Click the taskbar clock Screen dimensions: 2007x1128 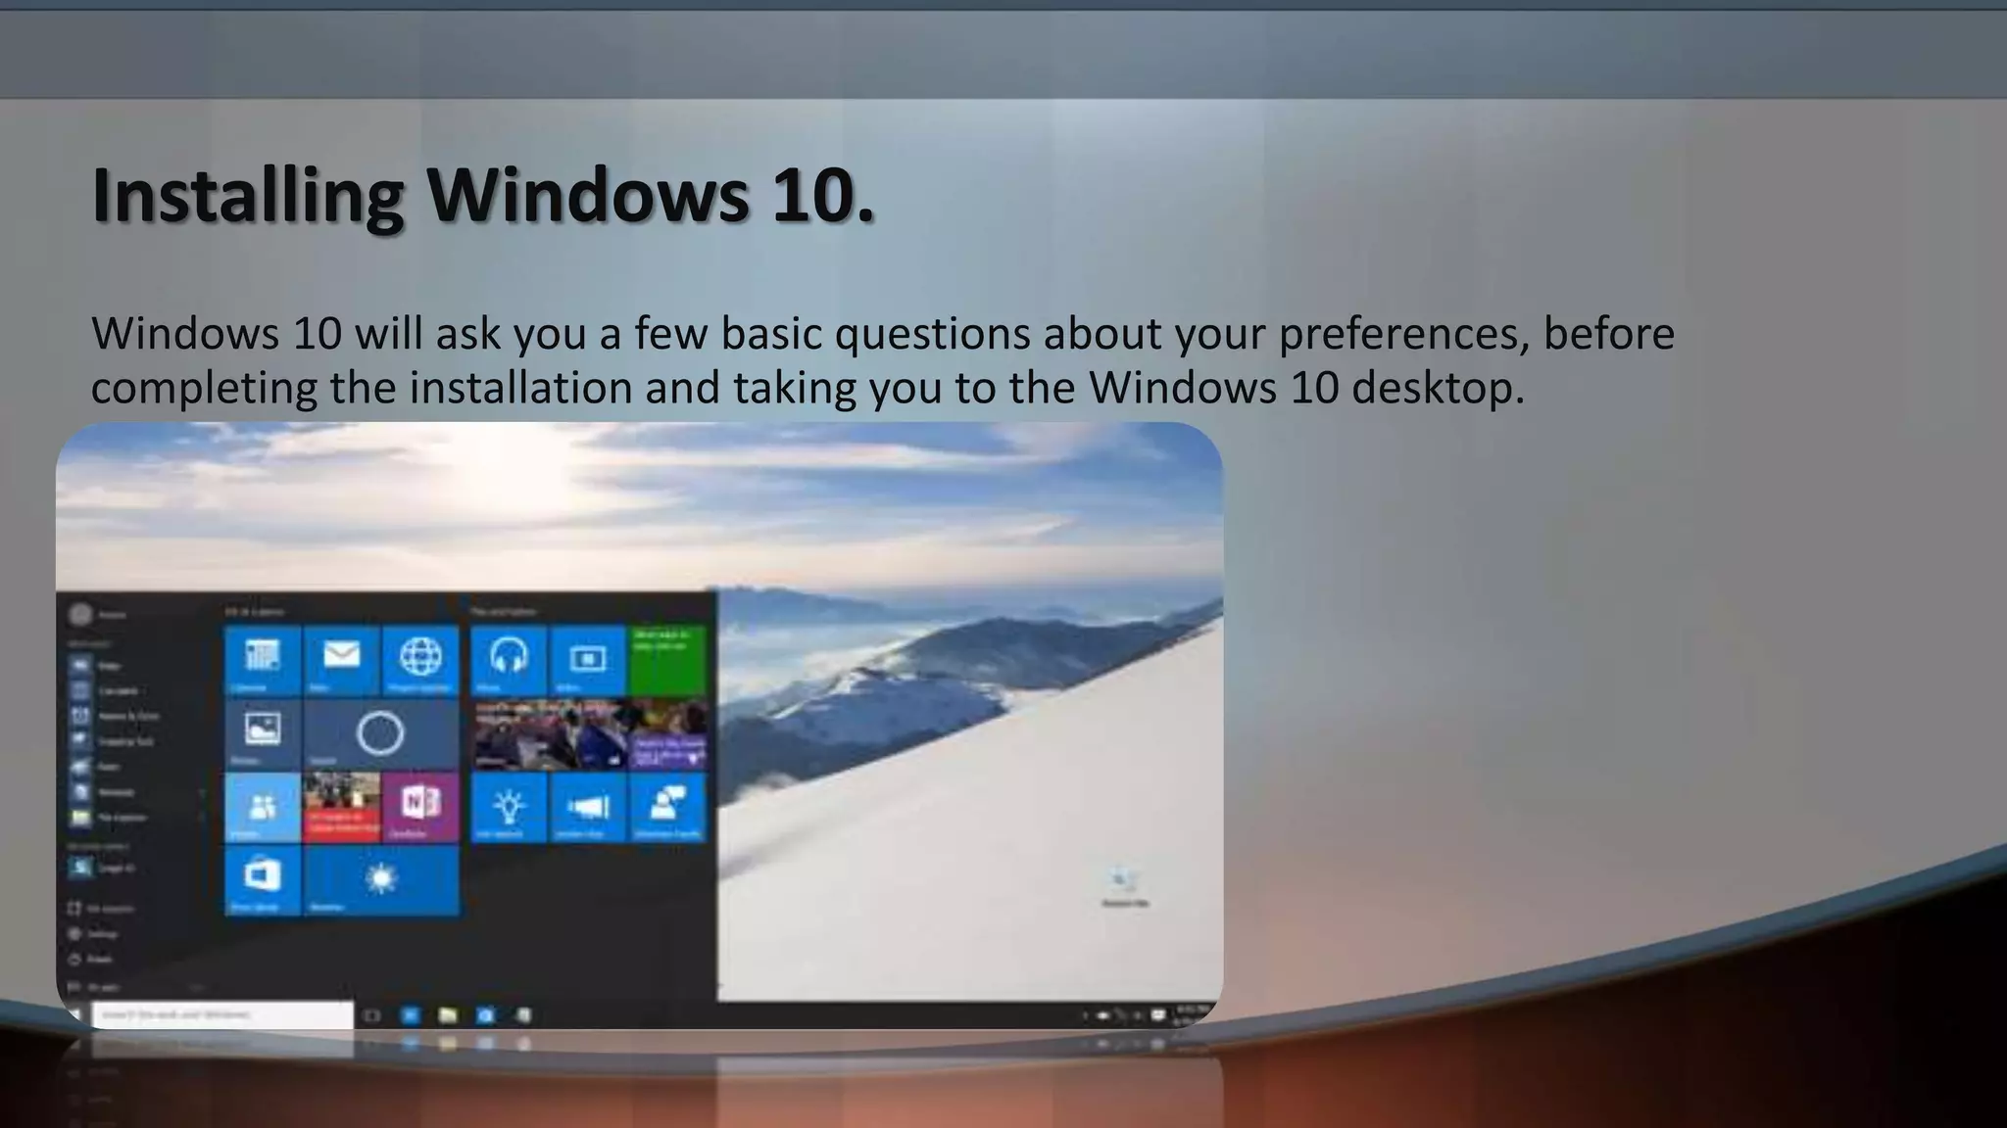point(1192,1015)
